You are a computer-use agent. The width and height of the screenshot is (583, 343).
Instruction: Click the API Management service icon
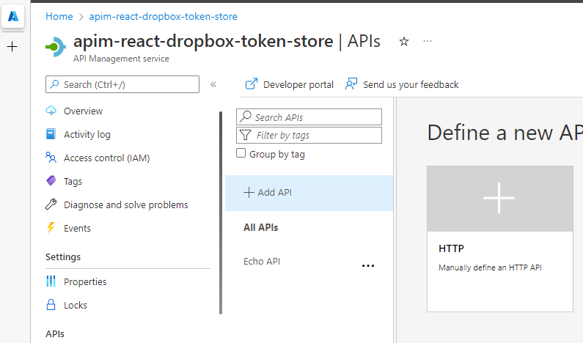(x=56, y=47)
